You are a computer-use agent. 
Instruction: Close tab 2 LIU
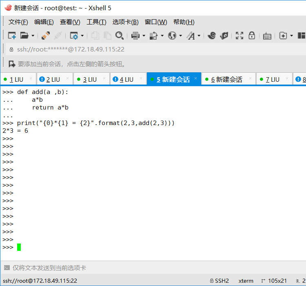click(x=67, y=78)
